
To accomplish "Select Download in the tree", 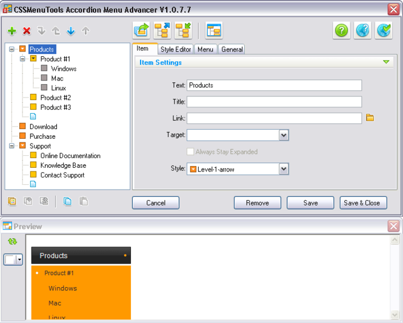I will click(43, 127).
